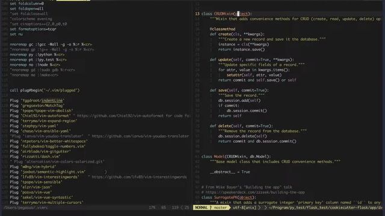
Task: Click the Plug 'stephpy/vim-yaml' line
Action: click(x=34, y=126)
